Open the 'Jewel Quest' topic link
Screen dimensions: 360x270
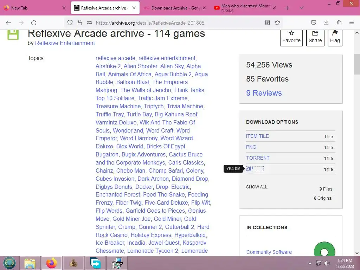(164, 243)
